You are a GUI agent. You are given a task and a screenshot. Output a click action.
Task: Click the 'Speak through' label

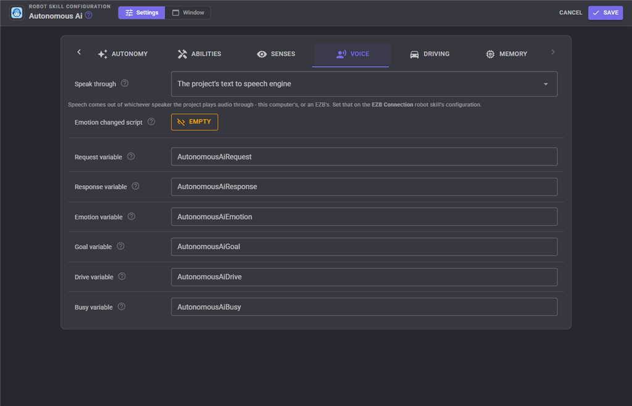click(95, 84)
